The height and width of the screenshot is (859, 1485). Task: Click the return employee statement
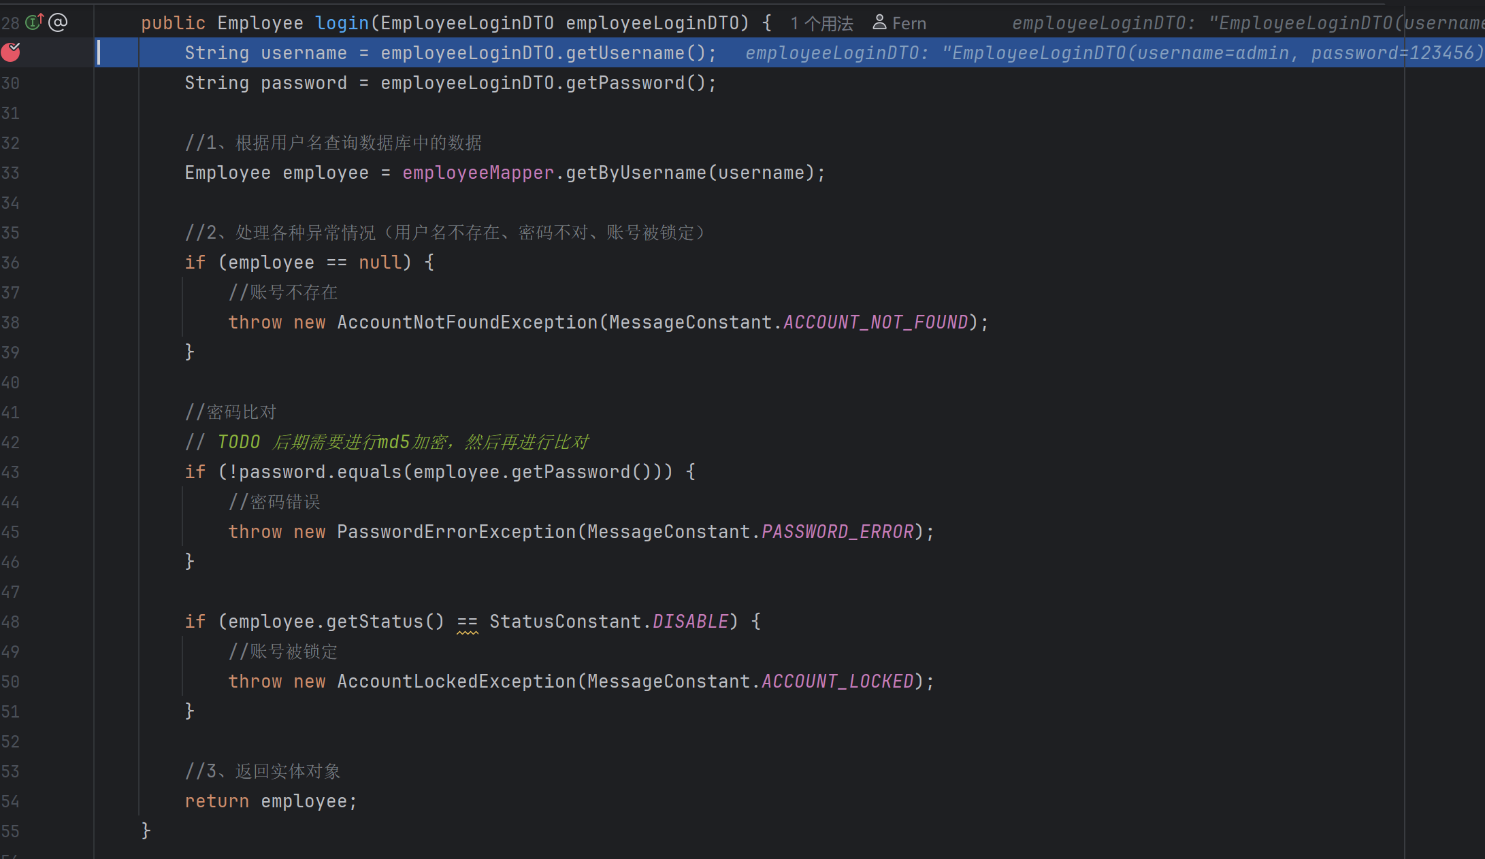(x=270, y=801)
